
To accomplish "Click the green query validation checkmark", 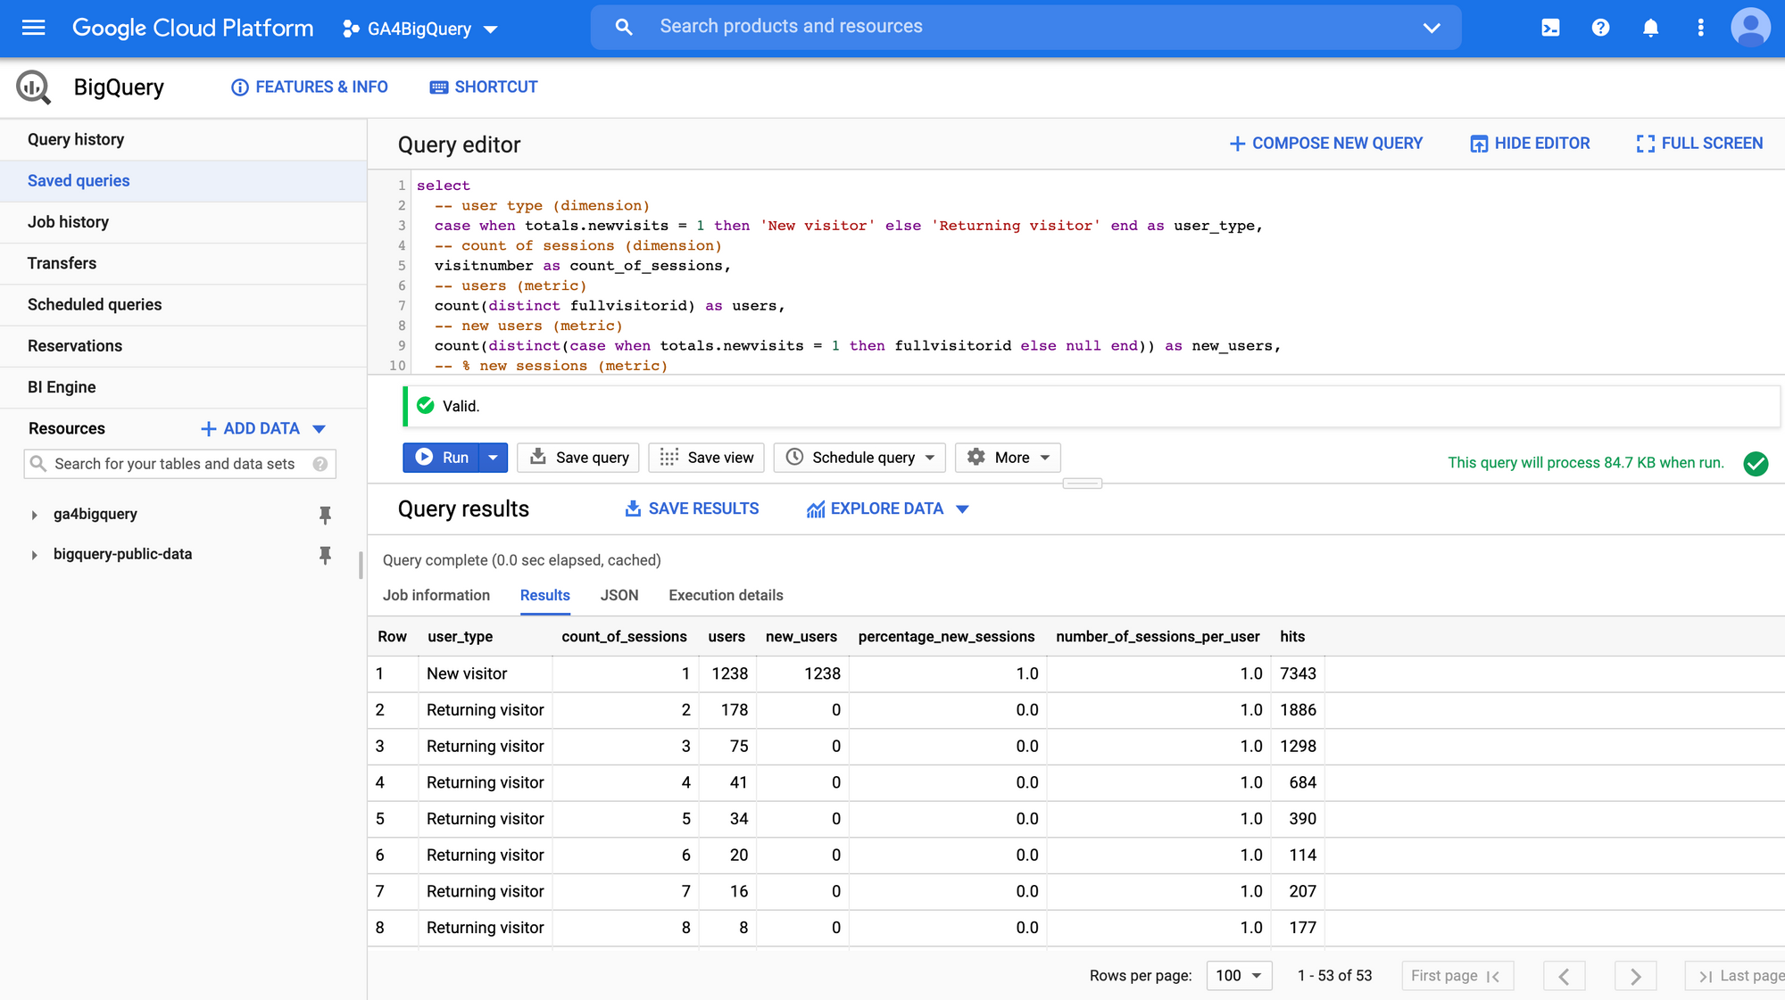I will (1756, 463).
